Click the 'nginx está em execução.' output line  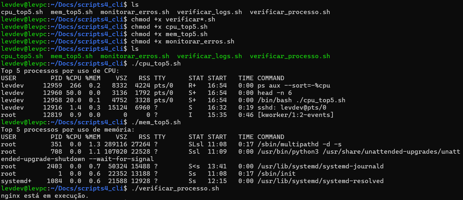[45, 196]
